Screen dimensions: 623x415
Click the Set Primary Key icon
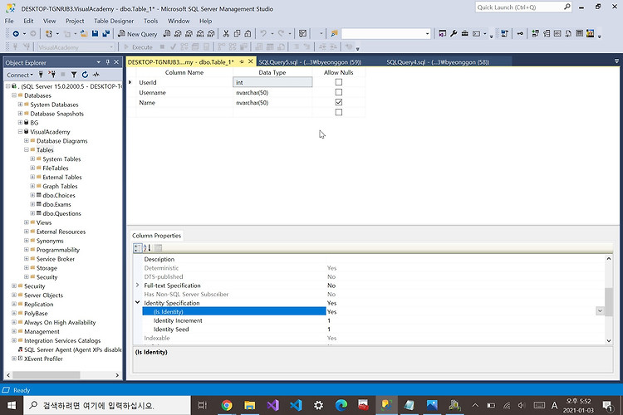(x=520, y=34)
